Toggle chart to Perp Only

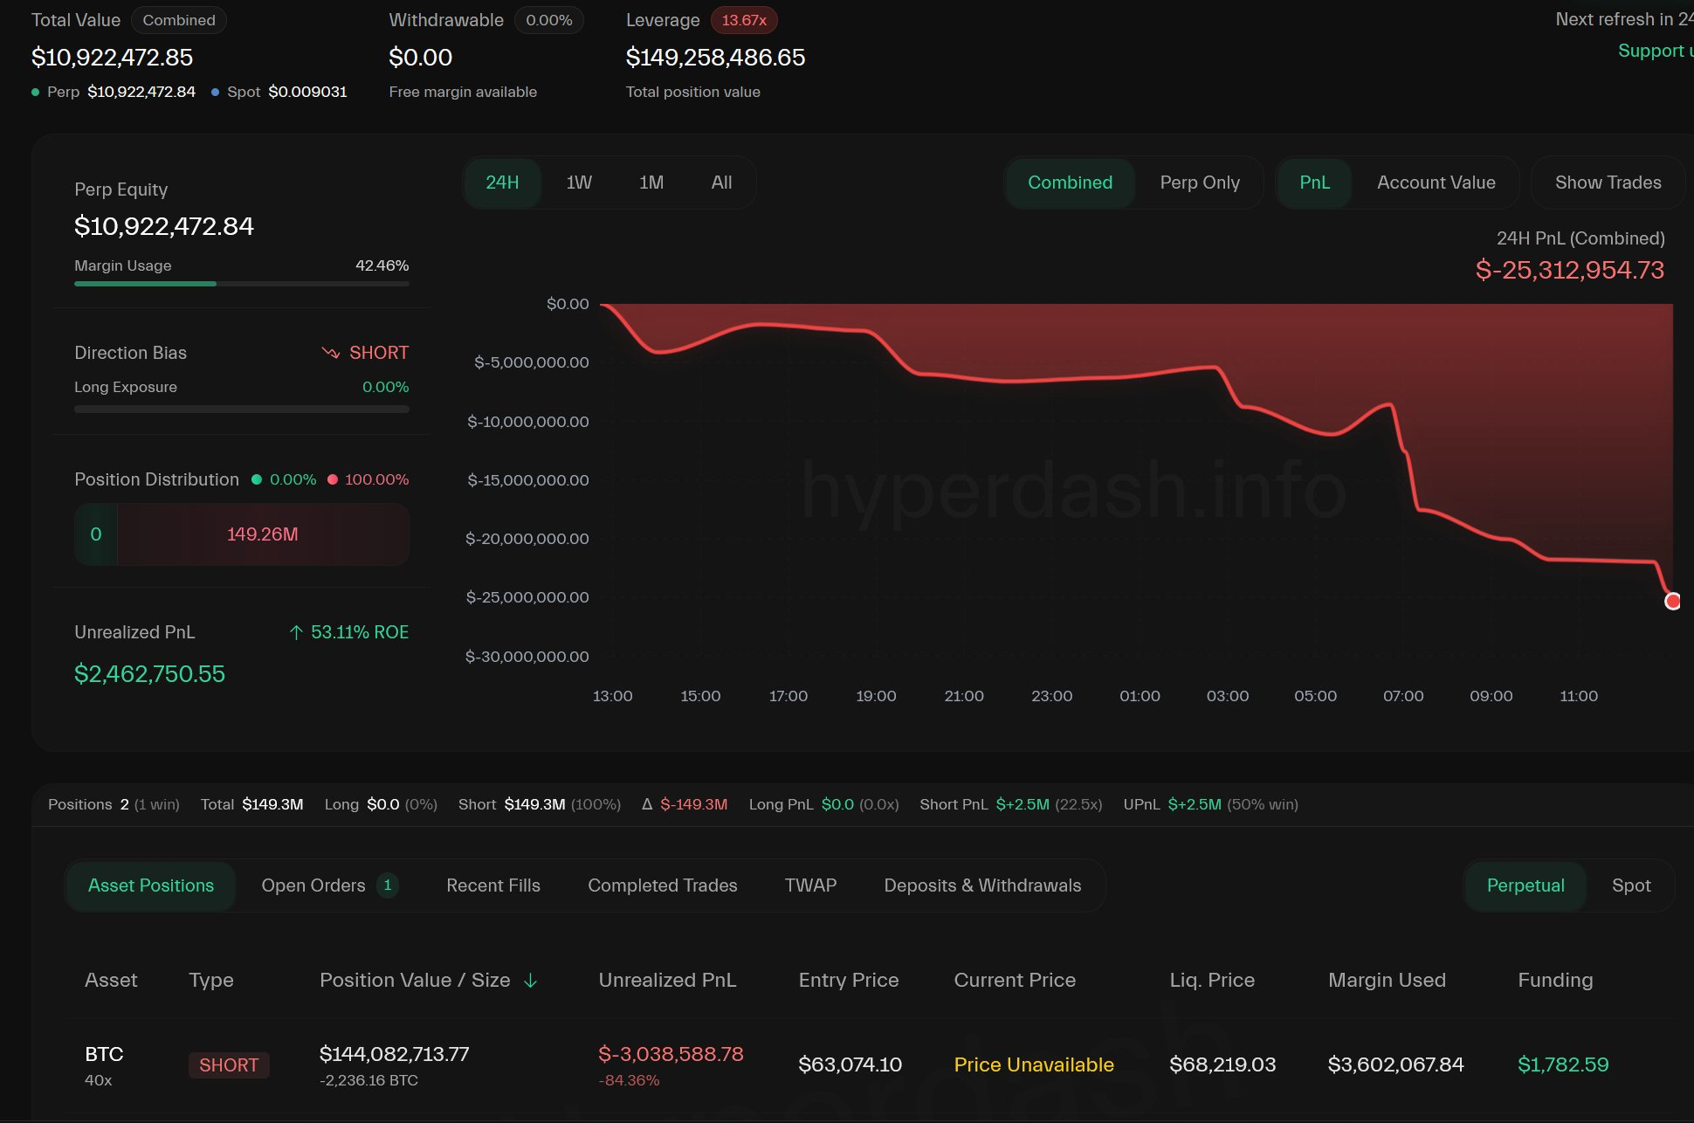click(x=1199, y=183)
